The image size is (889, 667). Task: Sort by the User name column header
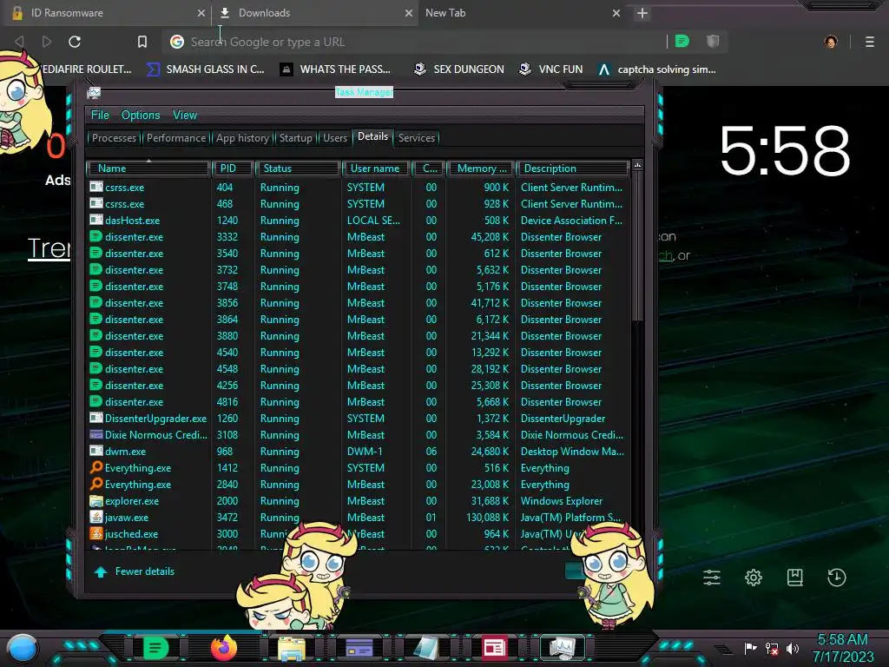(x=376, y=168)
